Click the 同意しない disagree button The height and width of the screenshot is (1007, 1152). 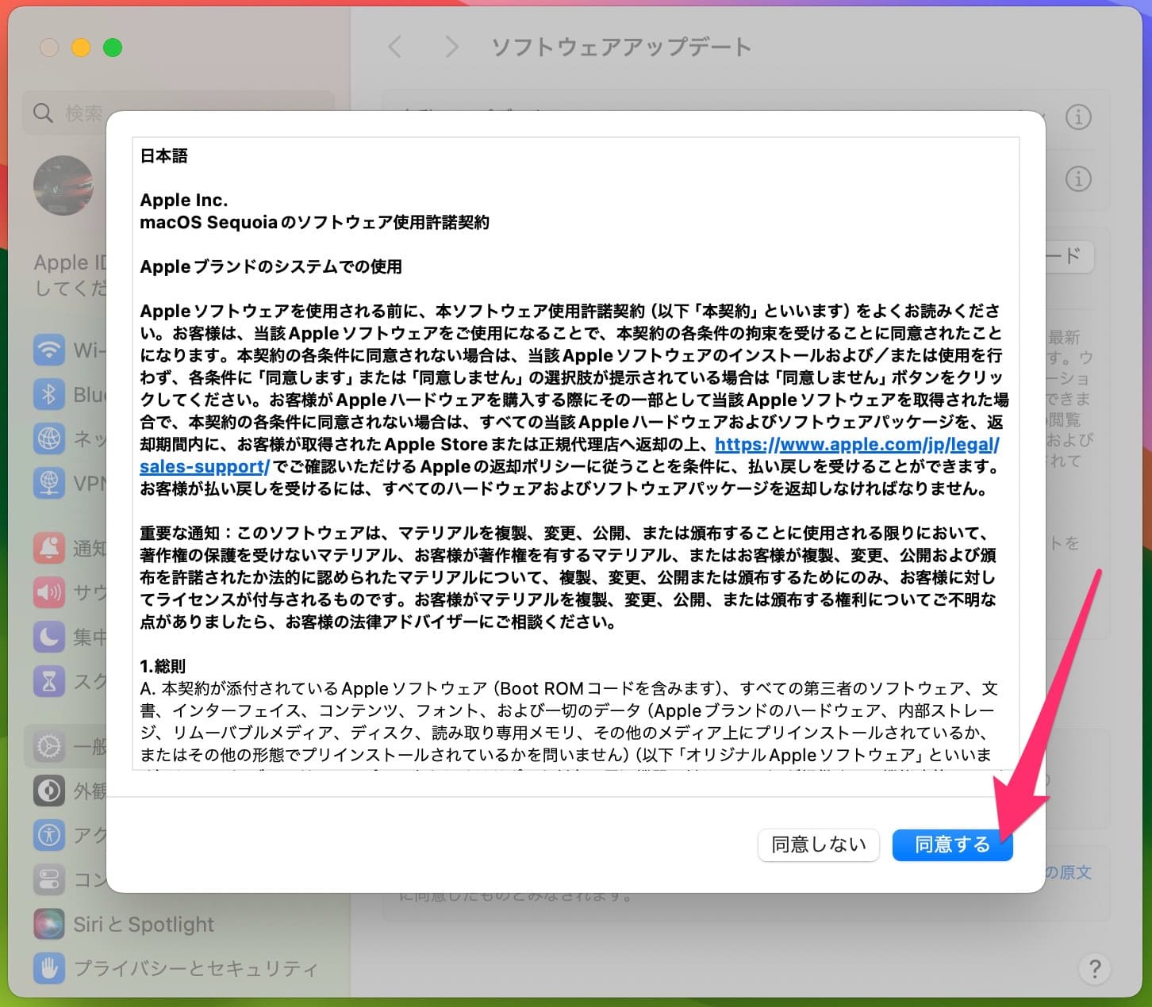click(818, 844)
